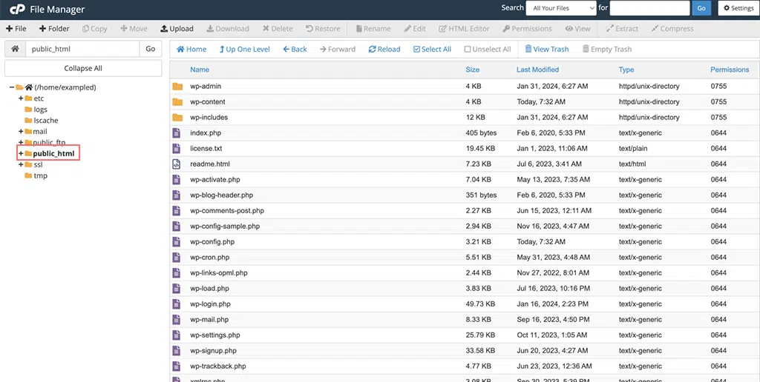760x382 pixels.
Task: Click the blue search Go button
Action: [x=701, y=7]
